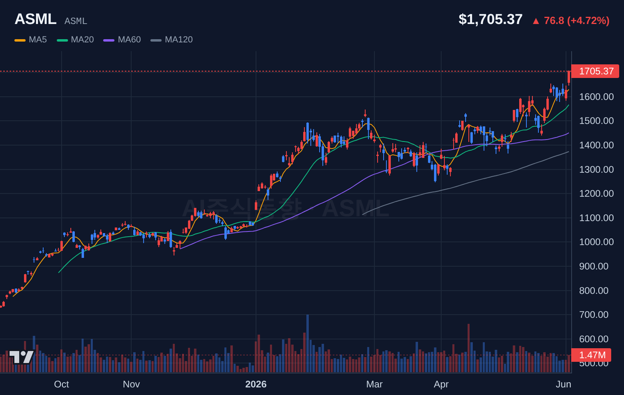The height and width of the screenshot is (395, 624).
Task: Click the 1300.00 price axis label
Action: pyautogui.click(x=596, y=170)
